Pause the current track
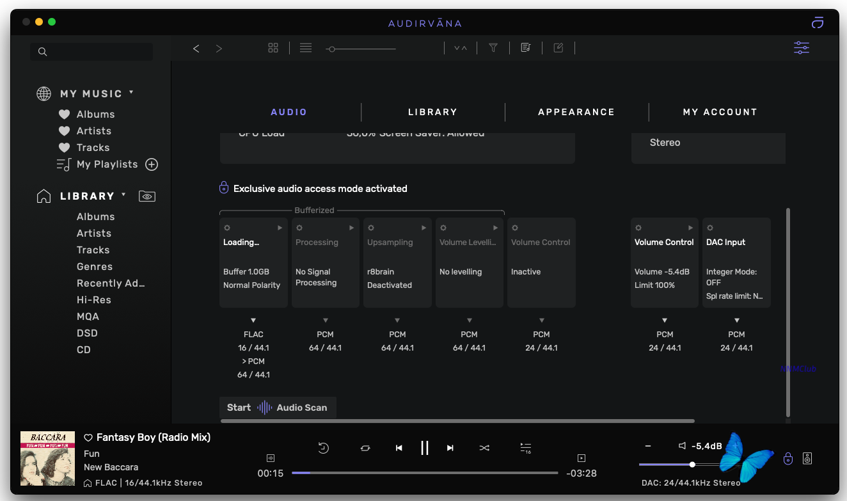The height and width of the screenshot is (501, 847). click(424, 448)
